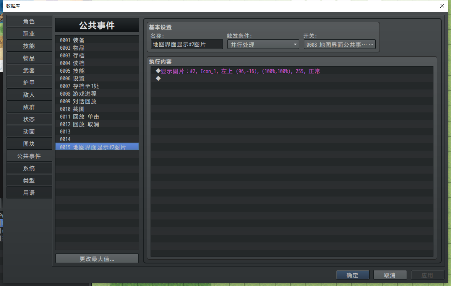
Task: Go to the 类型 tab
Action: click(29, 180)
